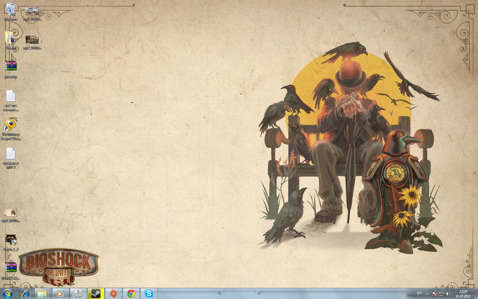Open Windows Explorer from the taskbar
This screenshot has height=299, width=478.
pos(42,294)
